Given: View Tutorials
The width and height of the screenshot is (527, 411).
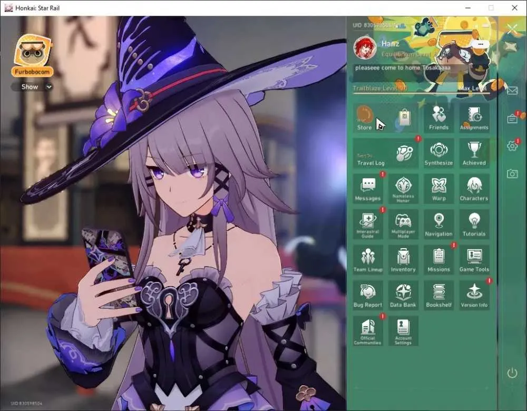Looking at the screenshot, I should [x=474, y=224].
